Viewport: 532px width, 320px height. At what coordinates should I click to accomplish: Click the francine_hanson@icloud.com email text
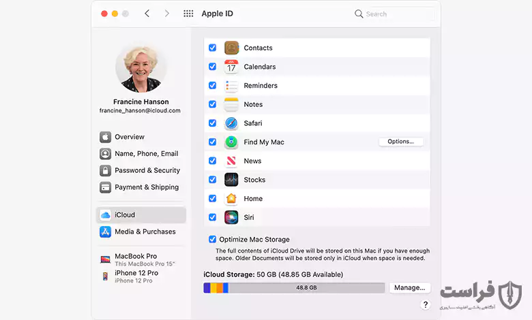(x=140, y=111)
